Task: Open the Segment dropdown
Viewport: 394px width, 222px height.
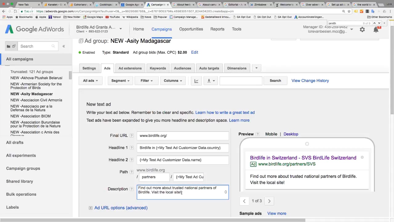Action: coord(120,81)
